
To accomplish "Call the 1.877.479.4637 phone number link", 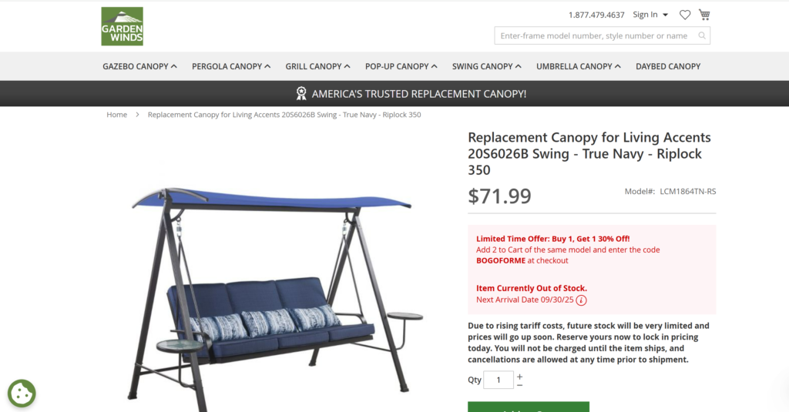I will pos(596,15).
